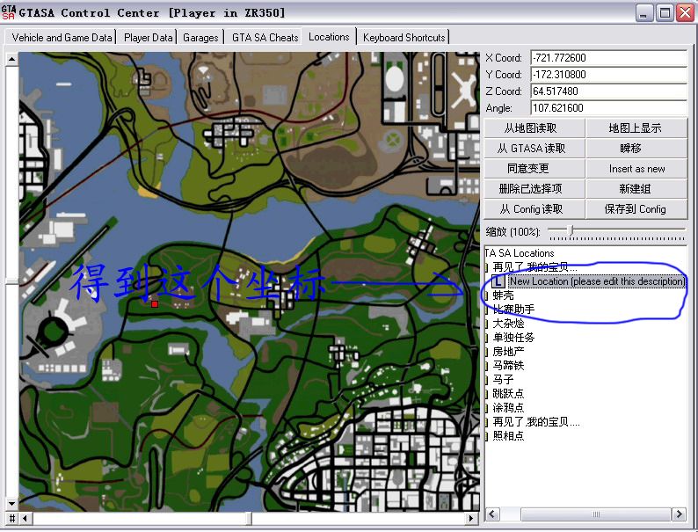Maximize the GTASA Control Center window
The image size is (698, 532).
point(665,13)
